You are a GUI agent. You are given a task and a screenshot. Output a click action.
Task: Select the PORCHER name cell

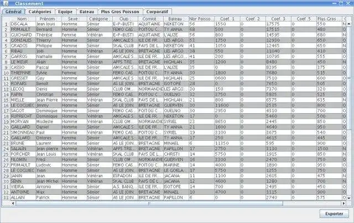coord(23,154)
